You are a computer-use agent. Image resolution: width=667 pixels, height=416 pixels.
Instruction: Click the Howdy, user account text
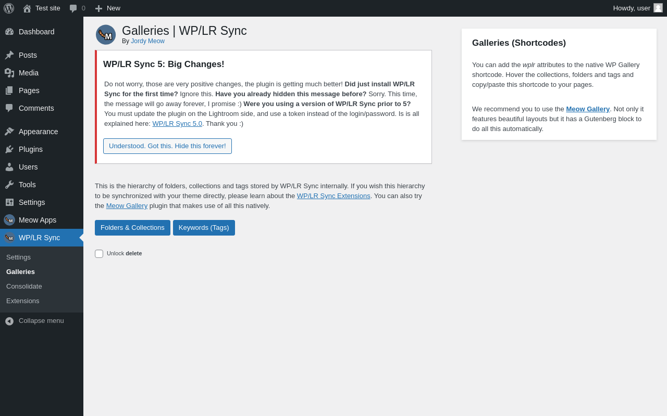[632, 8]
